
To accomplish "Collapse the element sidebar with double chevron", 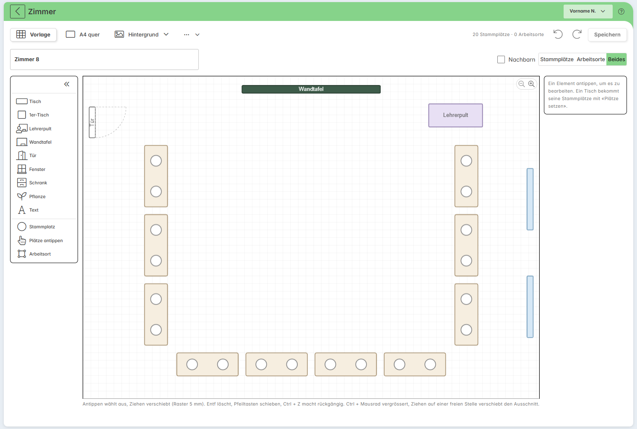I will [x=67, y=84].
